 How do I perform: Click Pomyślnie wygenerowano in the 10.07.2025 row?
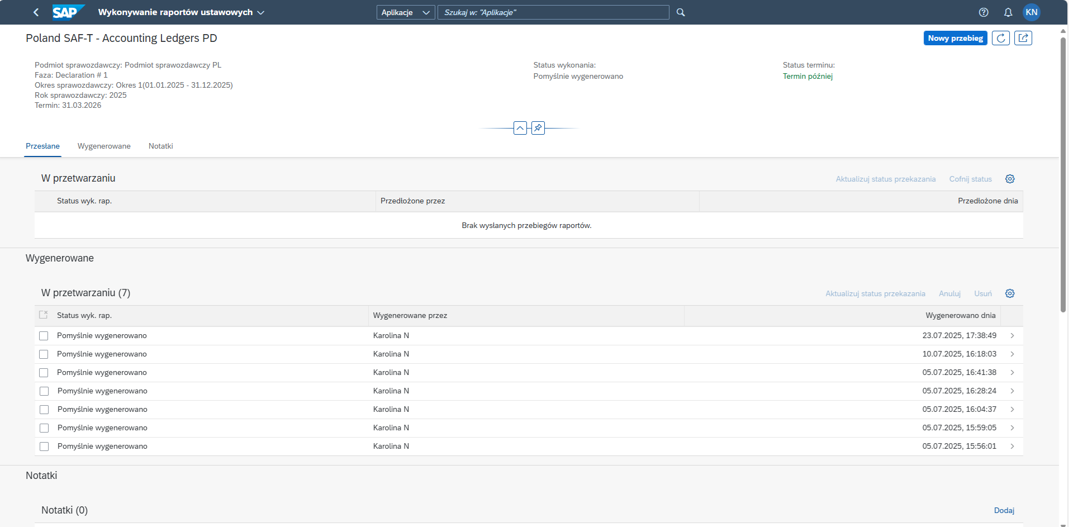coord(102,354)
